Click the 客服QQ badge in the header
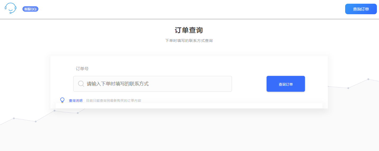 [30, 9]
